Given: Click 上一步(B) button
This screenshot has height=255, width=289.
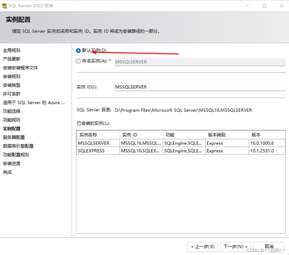Looking at the screenshot, I should pos(202,247).
